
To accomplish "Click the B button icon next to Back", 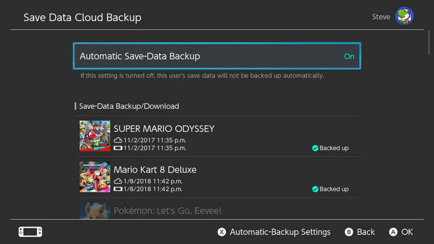I will pyautogui.click(x=349, y=232).
